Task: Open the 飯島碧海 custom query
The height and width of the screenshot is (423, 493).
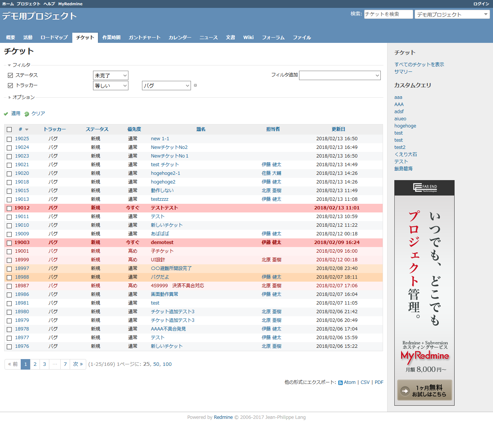Action: (x=403, y=169)
